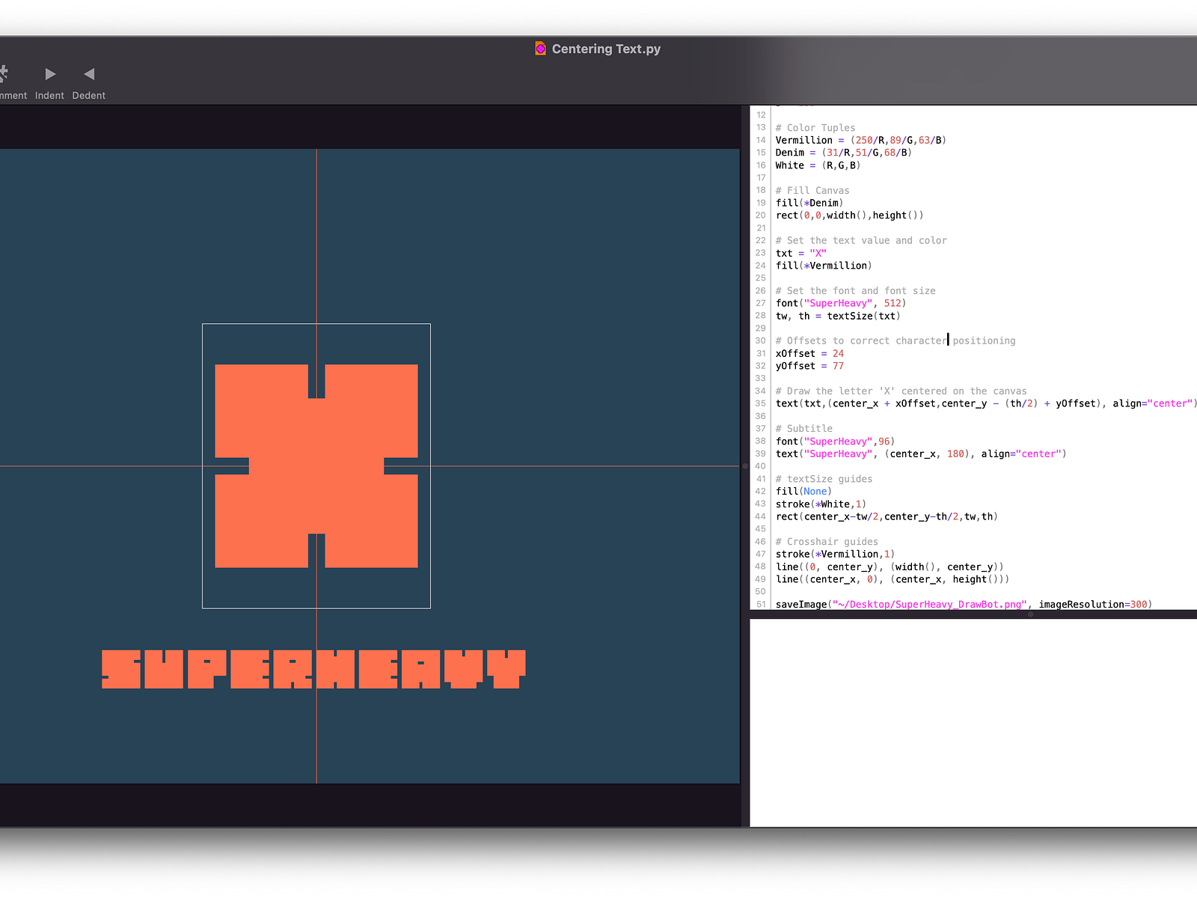Click the code 'fill(*Vermillion)'
1197x898 pixels.
pyautogui.click(x=824, y=266)
